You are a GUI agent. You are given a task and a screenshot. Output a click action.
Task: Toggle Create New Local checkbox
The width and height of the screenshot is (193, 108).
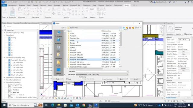click(x=101, y=79)
